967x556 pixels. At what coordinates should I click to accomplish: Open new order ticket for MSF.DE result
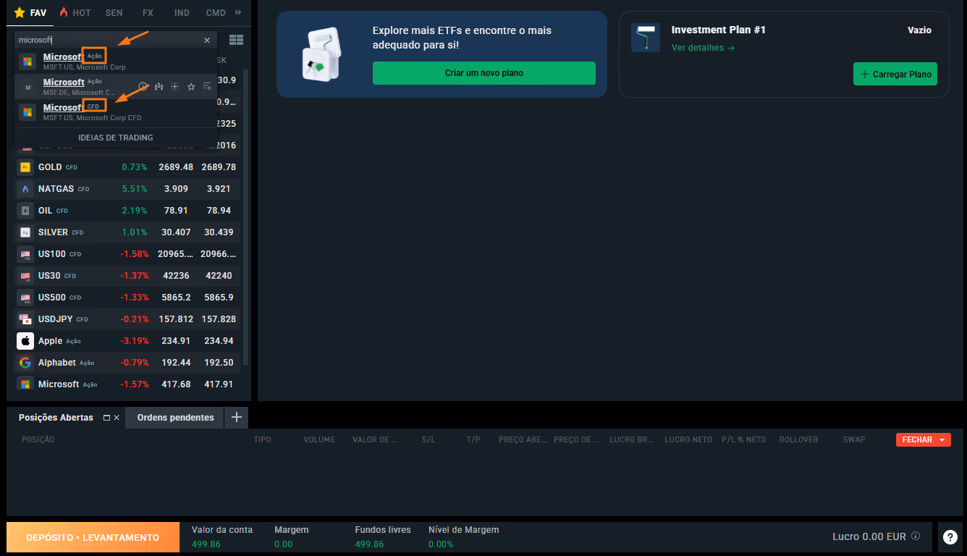174,87
